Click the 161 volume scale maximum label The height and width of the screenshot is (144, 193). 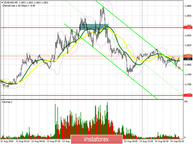click(x=186, y=102)
